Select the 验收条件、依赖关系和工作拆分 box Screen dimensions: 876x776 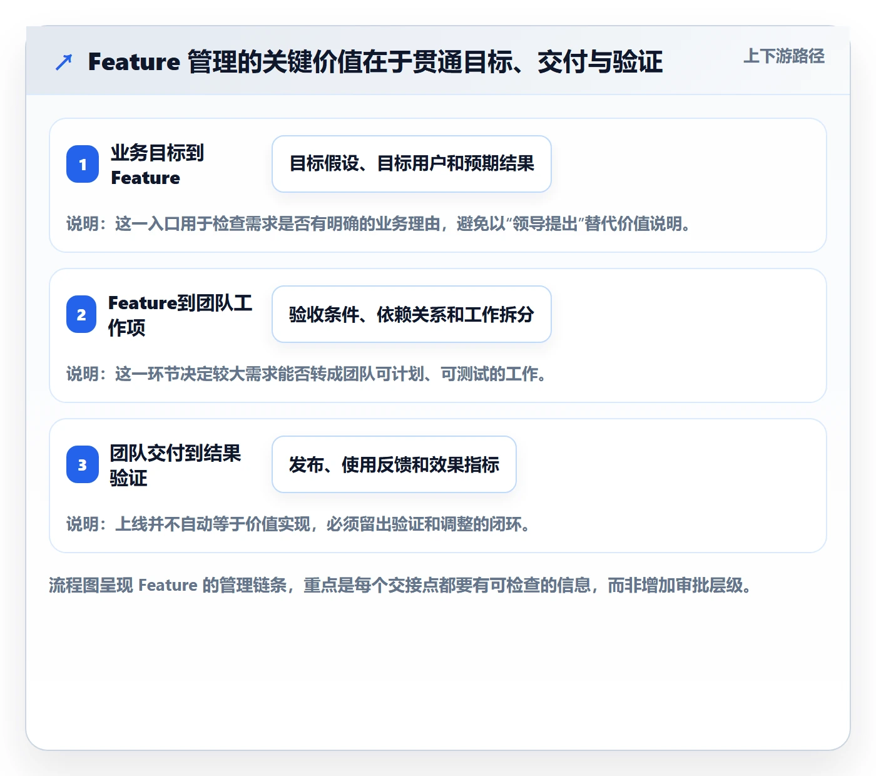tap(412, 314)
